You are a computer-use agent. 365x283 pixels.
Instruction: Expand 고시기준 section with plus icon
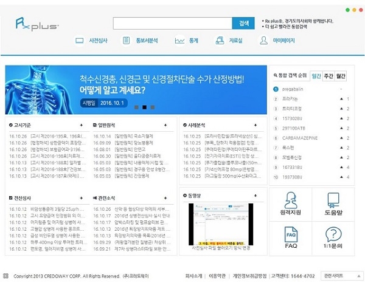(82, 125)
